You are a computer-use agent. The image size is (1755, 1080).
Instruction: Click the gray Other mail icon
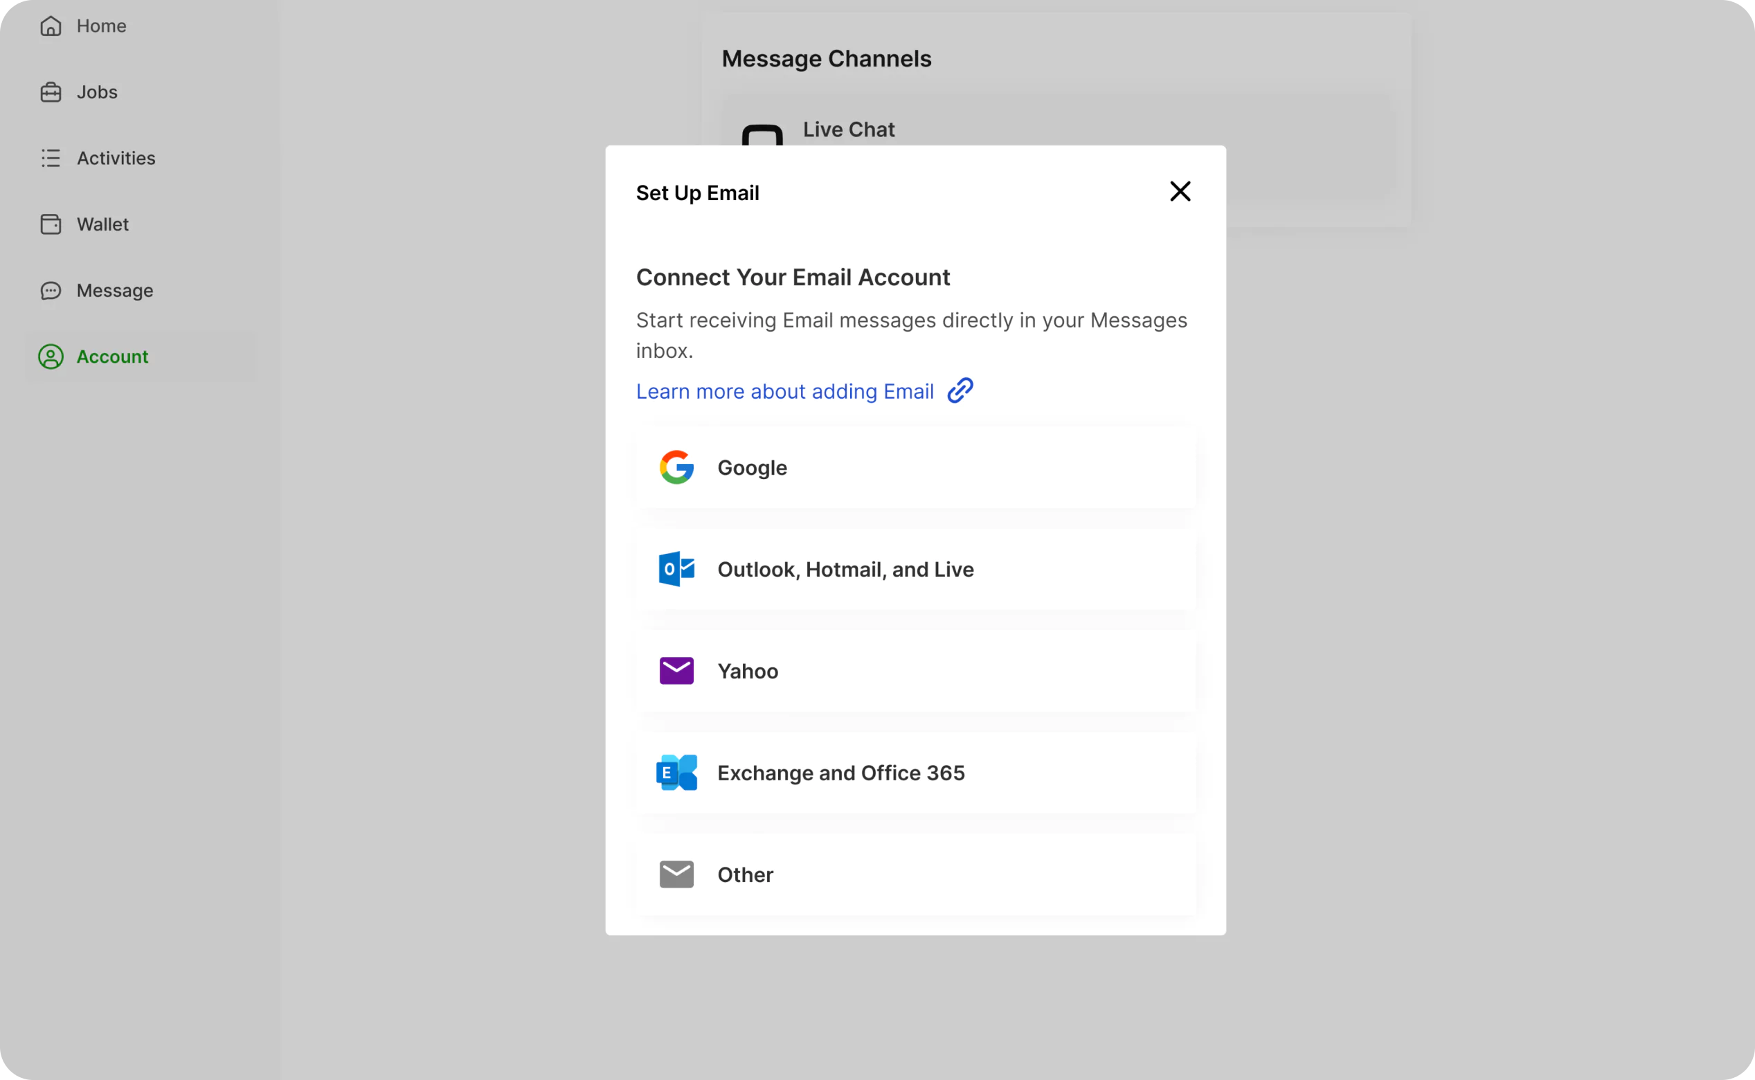676,874
